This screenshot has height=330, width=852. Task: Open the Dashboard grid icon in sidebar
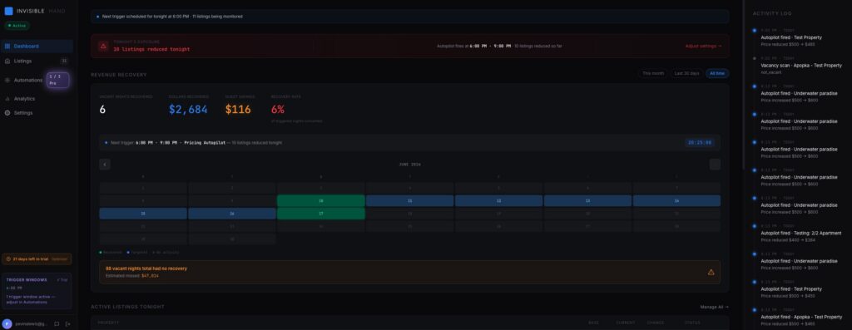coord(7,47)
